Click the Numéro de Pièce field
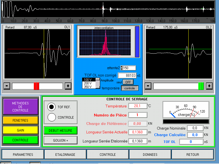This screenshot has height=164, width=219. (137, 115)
